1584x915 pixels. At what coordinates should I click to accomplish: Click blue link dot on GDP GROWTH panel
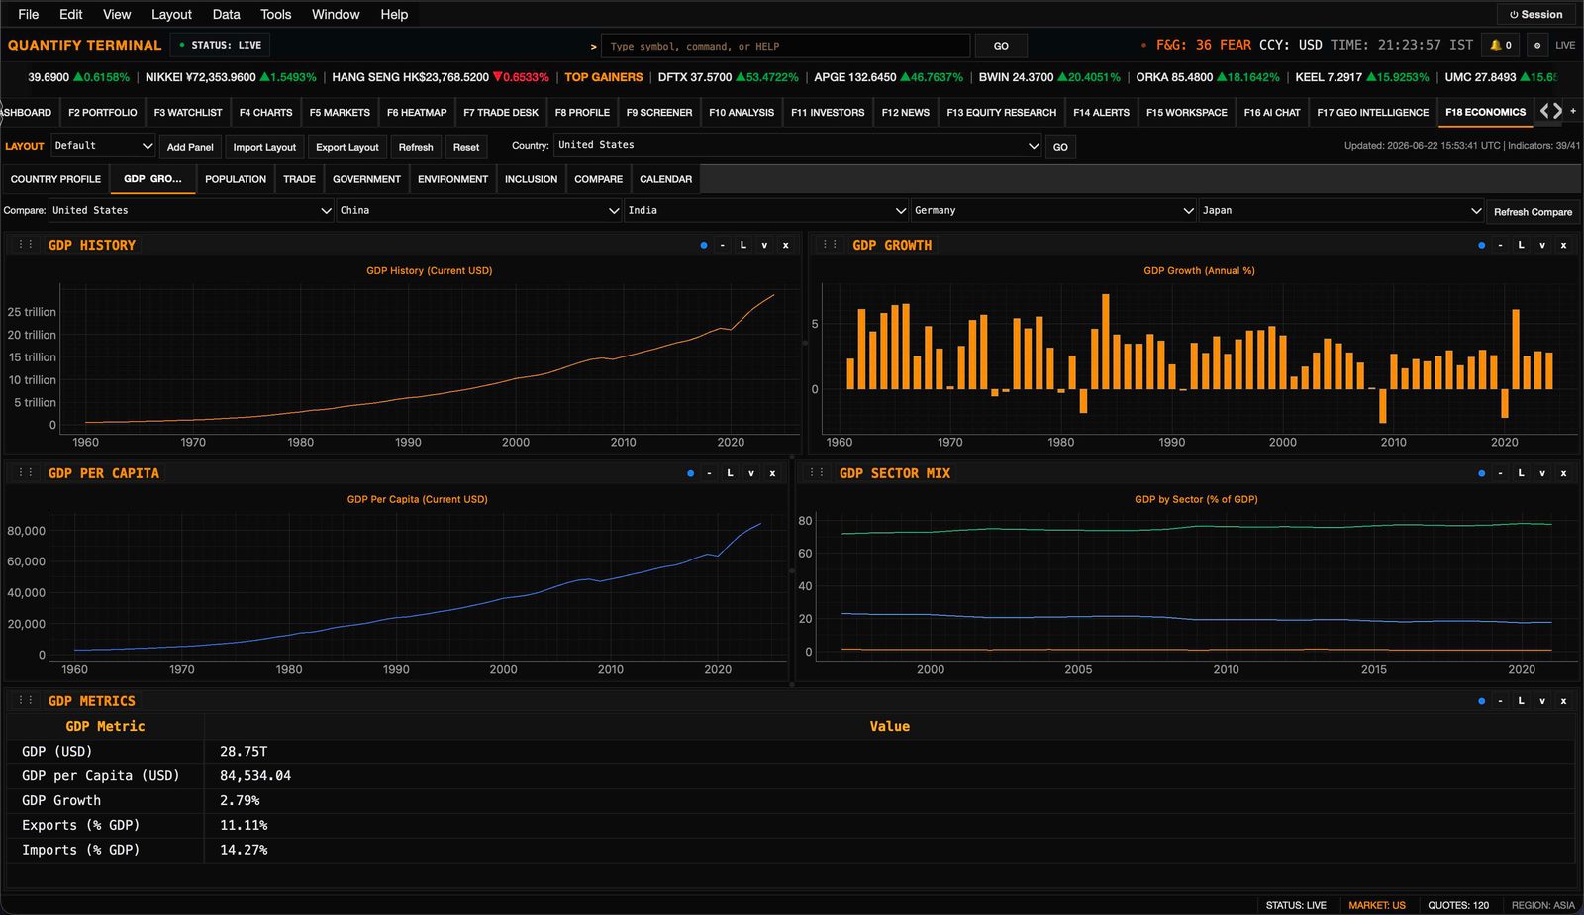(x=1482, y=245)
